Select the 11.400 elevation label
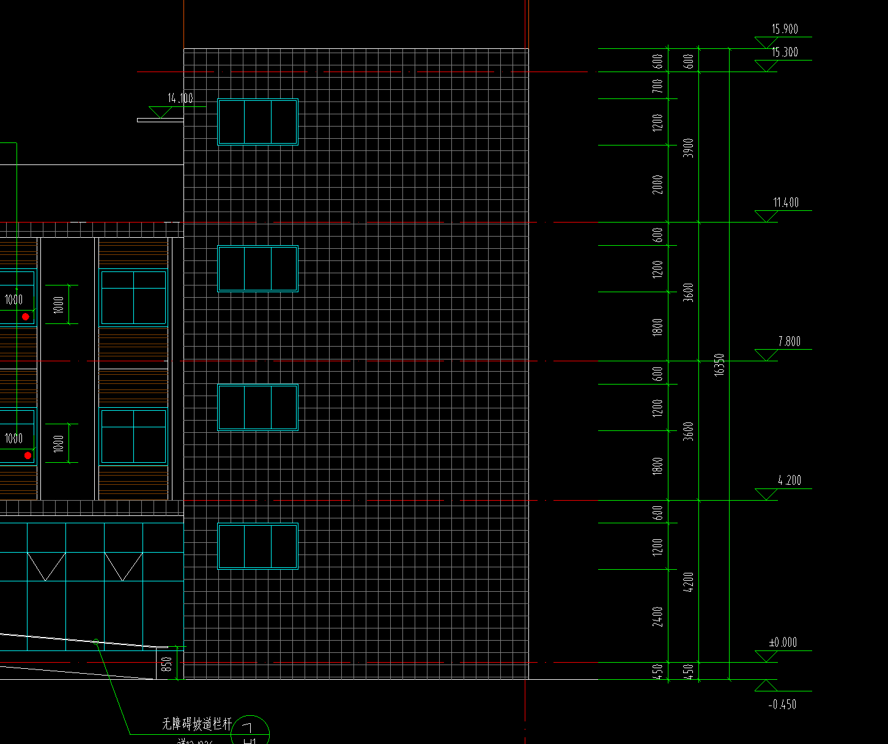This screenshot has height=744, width=888. tap(786, 203)
